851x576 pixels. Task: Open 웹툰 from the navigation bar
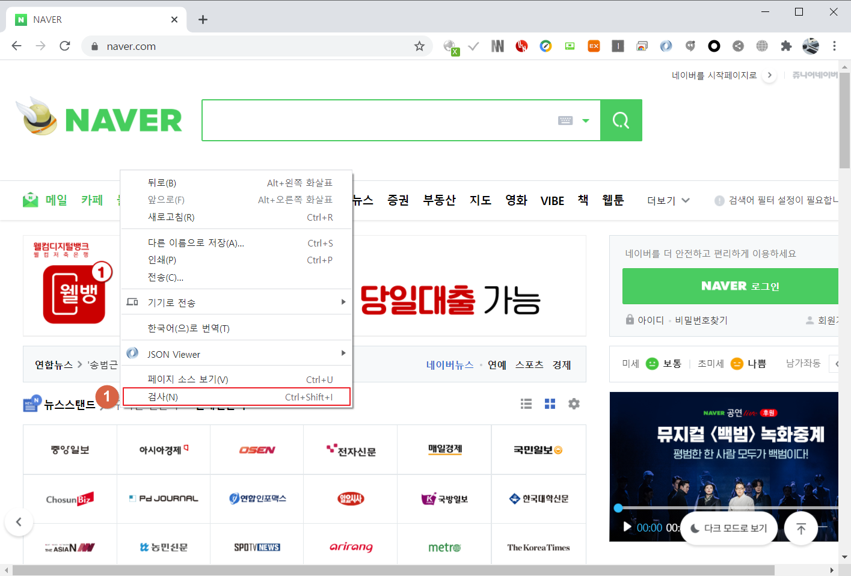coord(613,200)
